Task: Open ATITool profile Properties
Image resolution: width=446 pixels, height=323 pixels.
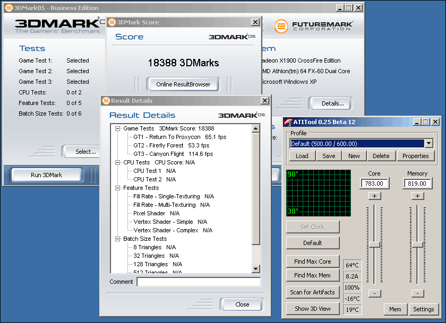Action: [415, 156]
